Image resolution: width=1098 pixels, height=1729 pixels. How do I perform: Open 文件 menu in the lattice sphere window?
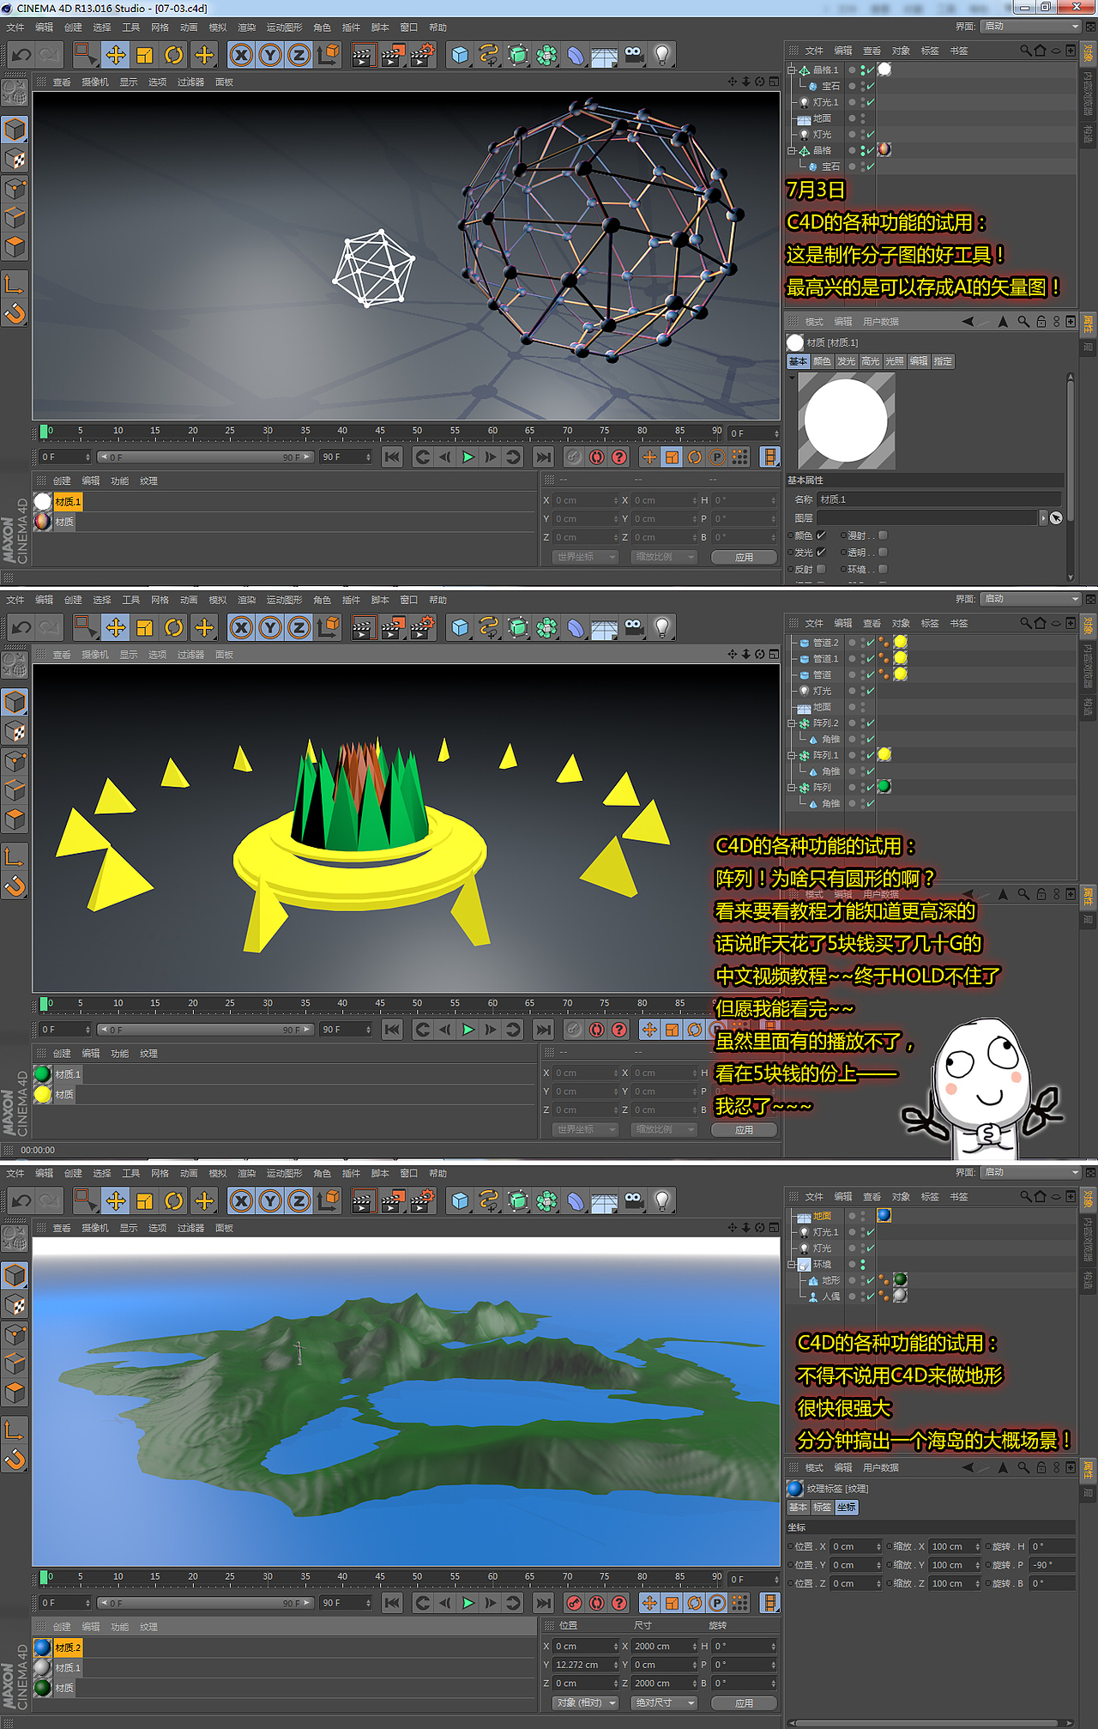(15, 27)
